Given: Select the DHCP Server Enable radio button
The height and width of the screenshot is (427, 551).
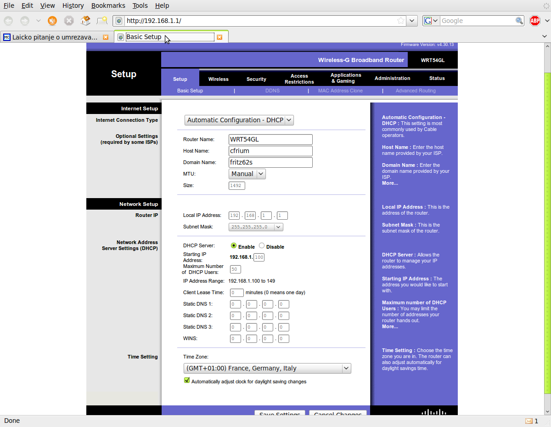Looking at the screenshot, I should (234, 246).
